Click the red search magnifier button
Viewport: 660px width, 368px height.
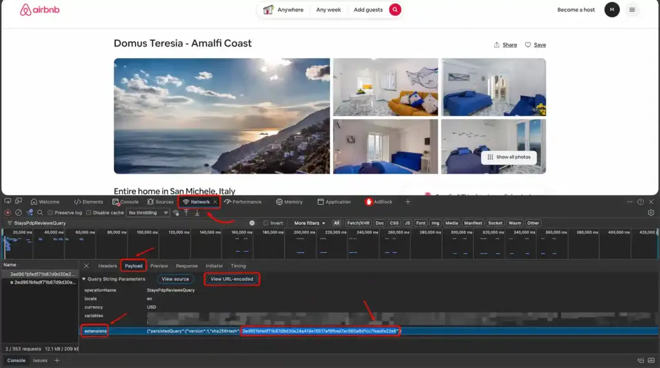point(395,10)
